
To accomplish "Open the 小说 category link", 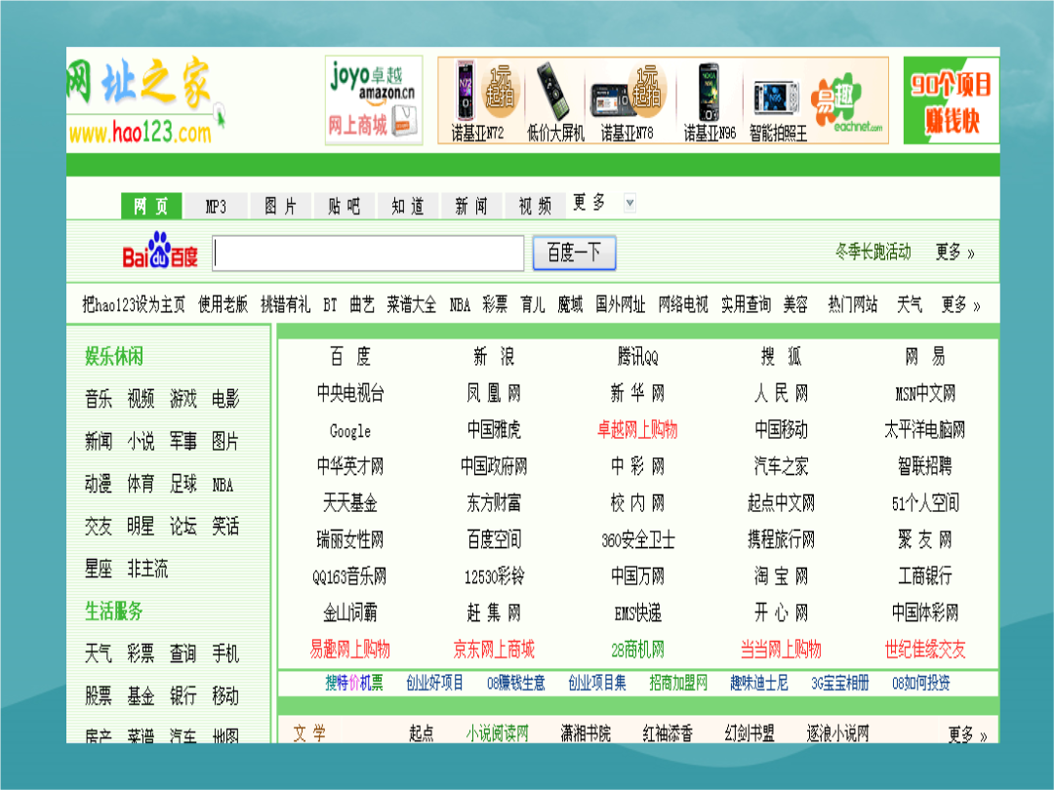I will (141, 442).
